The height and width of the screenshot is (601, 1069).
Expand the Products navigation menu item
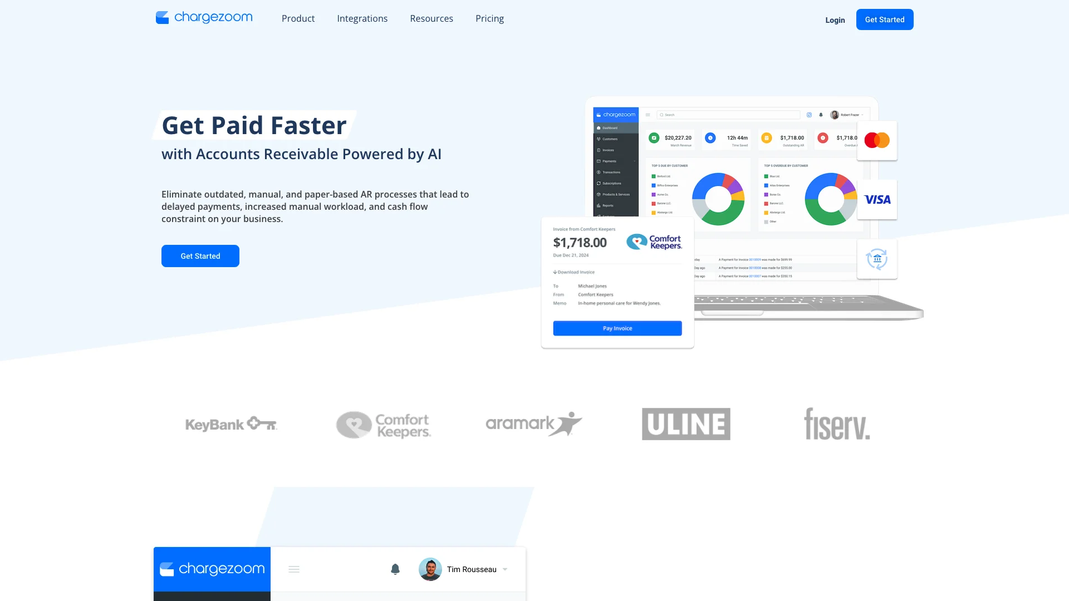tap(298, 18)
